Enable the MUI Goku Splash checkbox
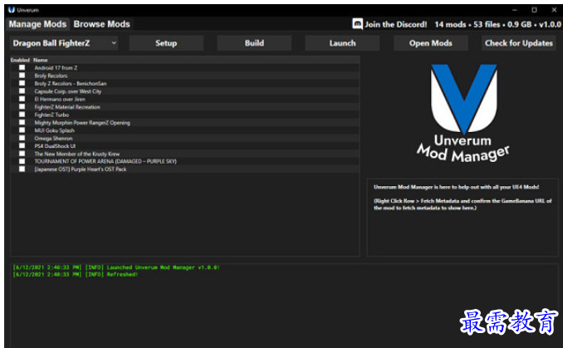 click(x=22, y=130)
